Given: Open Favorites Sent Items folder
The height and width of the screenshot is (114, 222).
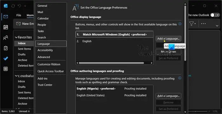Looking at the screenshot, I should coord(24,49).
